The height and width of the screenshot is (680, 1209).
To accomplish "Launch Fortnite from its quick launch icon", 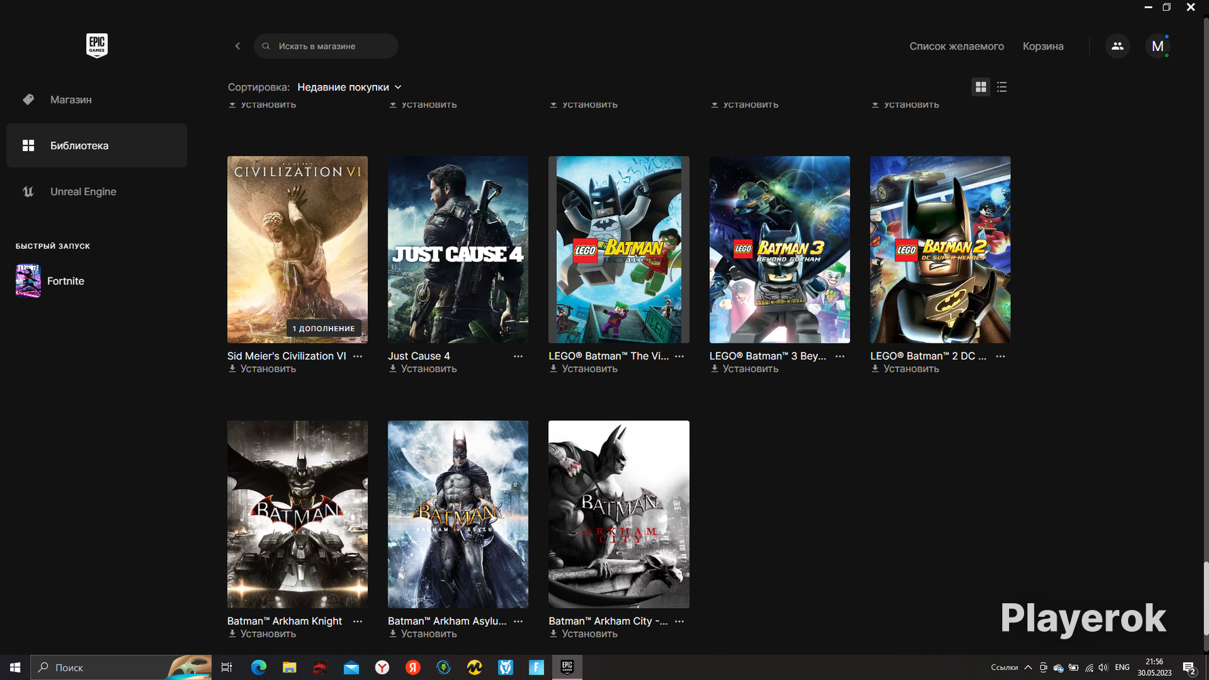I will click(28, 281).
